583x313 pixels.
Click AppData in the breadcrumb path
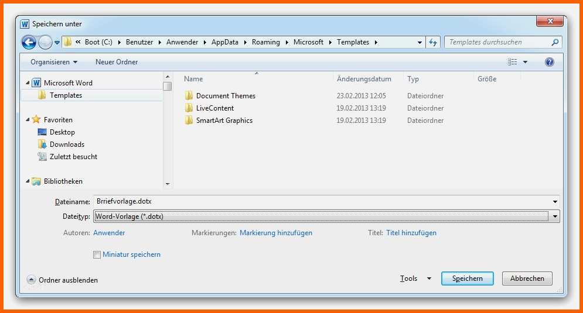225,42
